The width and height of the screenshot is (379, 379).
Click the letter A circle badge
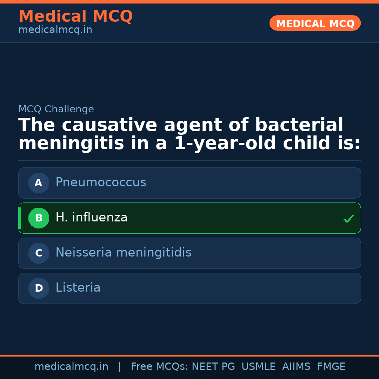coord(39,183)
